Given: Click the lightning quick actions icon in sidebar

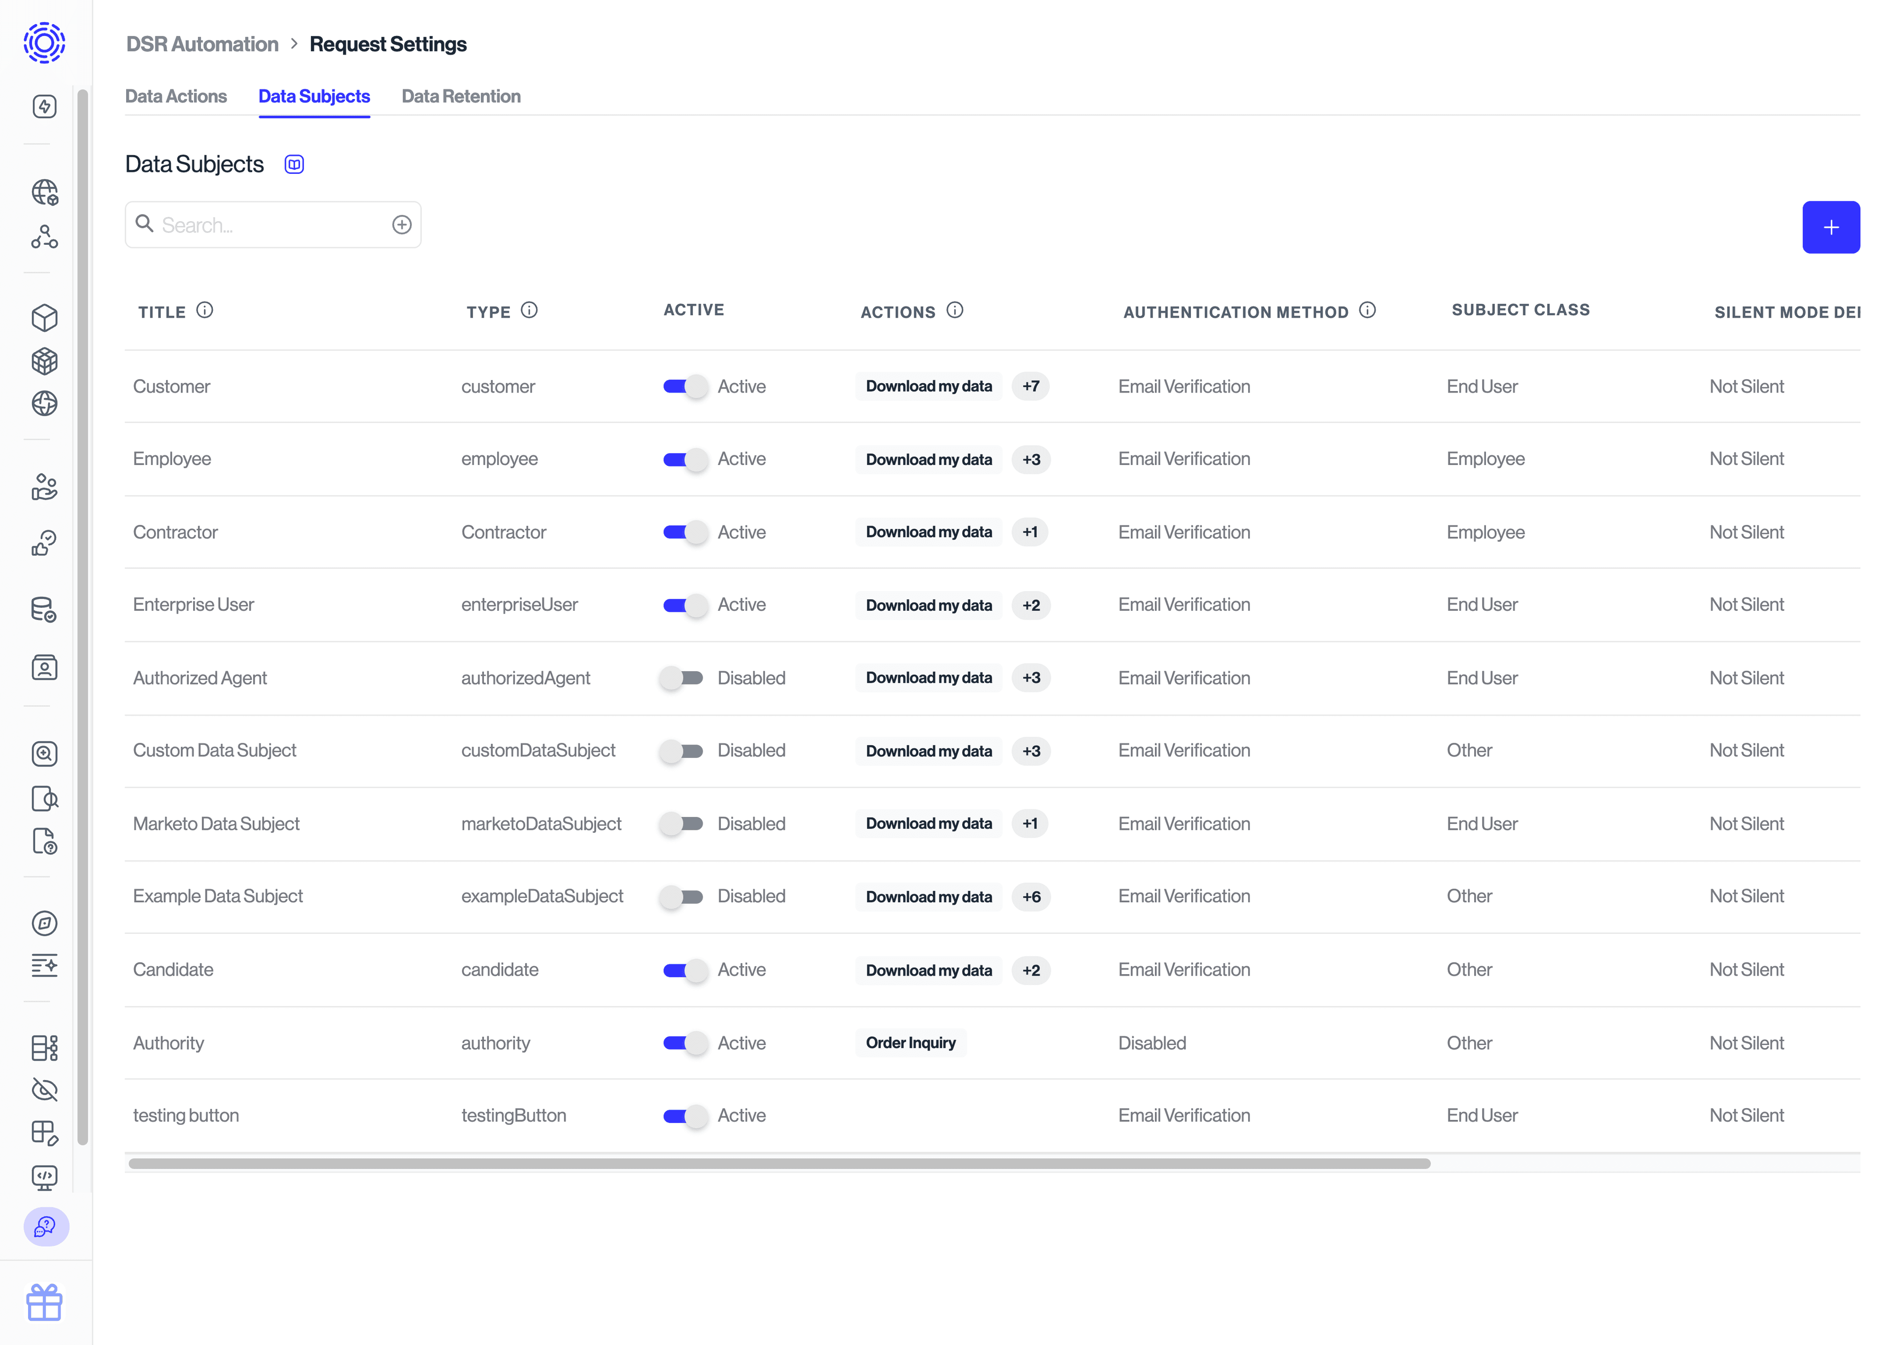Looking at the screenshot, I should [x=44, y=106].
